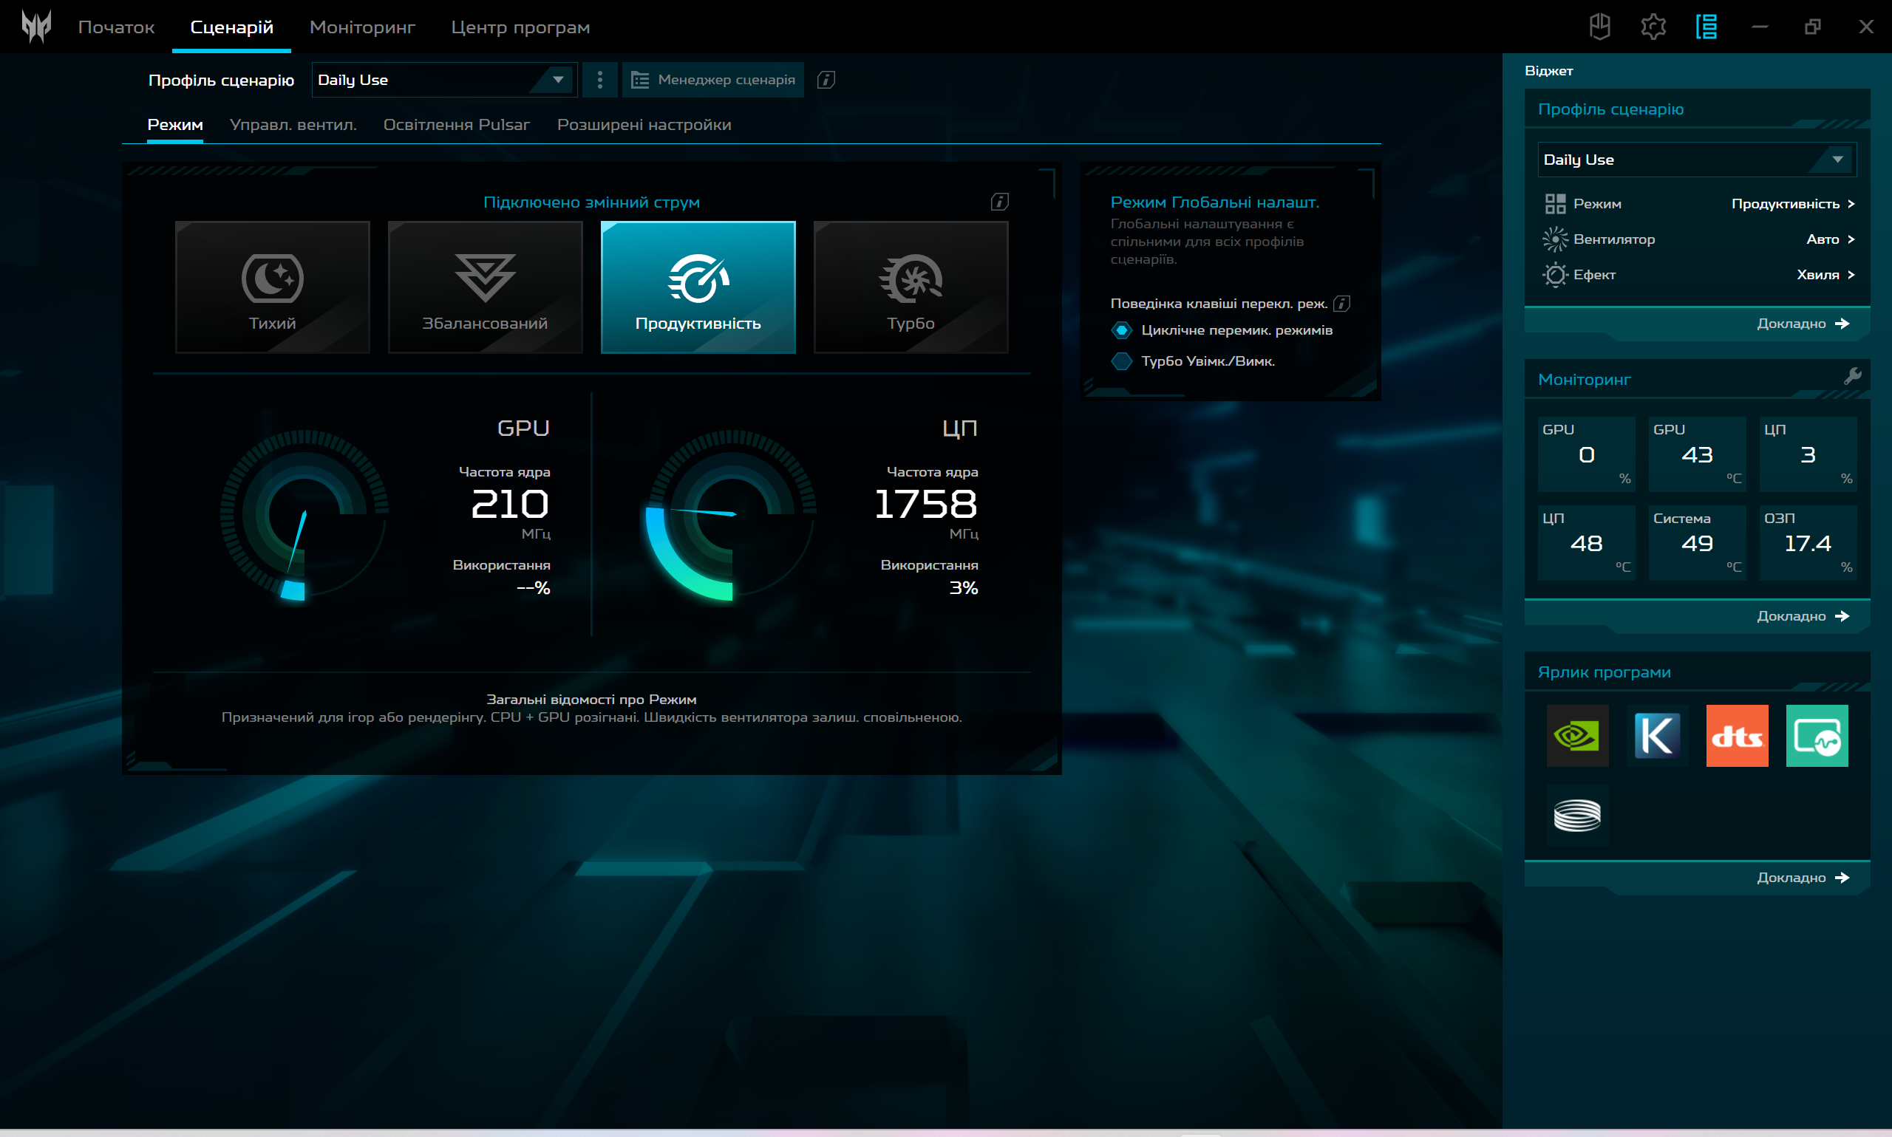Launch the Killer K app shortcut
The image size is (1892, 1137).
1657,736
